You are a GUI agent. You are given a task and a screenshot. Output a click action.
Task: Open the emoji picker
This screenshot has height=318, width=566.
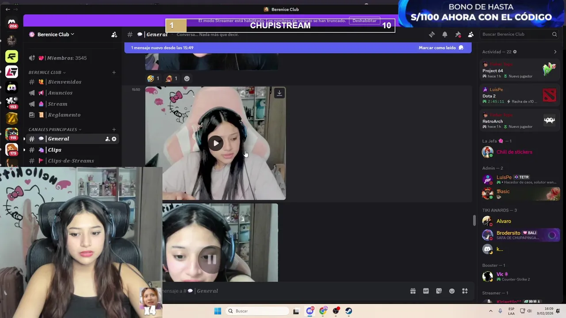coord(452,291)
